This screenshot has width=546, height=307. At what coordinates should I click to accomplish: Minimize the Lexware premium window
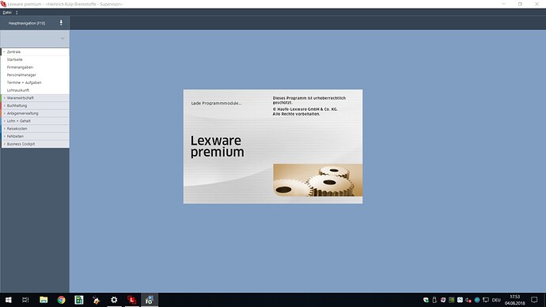[503, 4]
